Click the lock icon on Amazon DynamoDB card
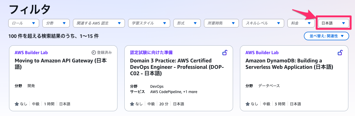Screen dimensions: 355x116 [x=340, y=53]
